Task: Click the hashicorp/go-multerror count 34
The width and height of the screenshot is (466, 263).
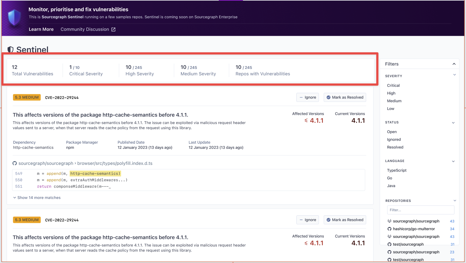Action: (x=452, y=229)
